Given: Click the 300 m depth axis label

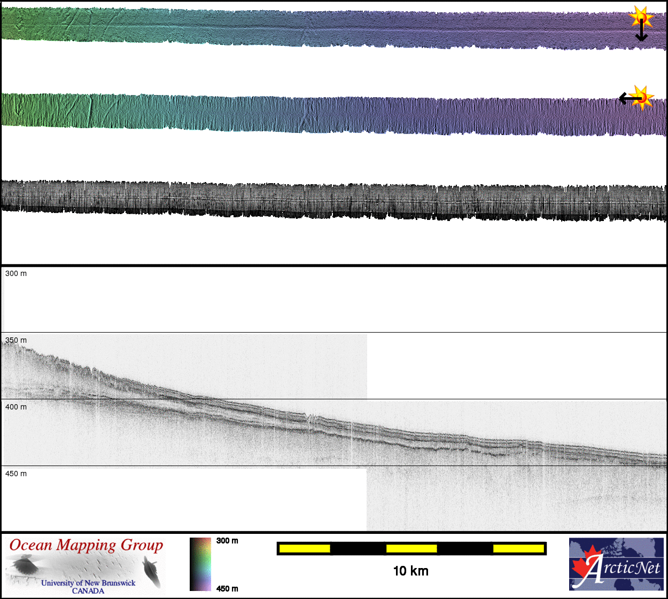Looking at the screenshot, I should pos(16,273).
